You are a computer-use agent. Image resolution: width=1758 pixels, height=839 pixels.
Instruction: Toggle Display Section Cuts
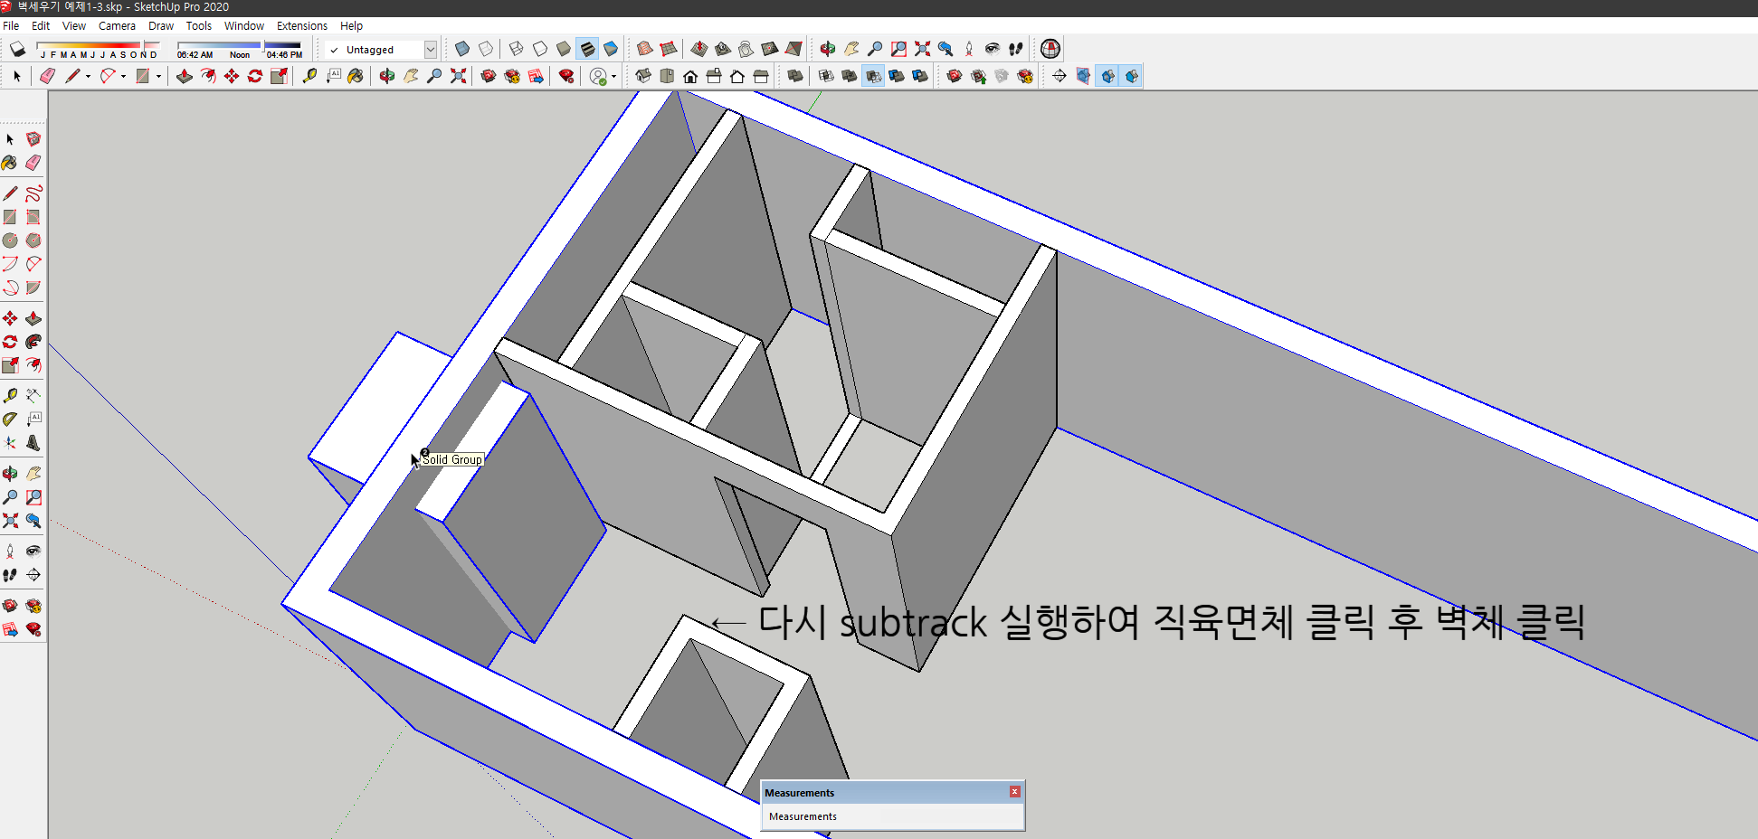pos(1107,76)
